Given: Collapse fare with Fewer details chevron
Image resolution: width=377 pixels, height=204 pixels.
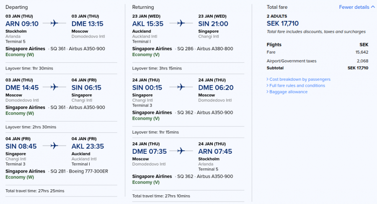Looking at the screenshot, I should pos(373,7).
